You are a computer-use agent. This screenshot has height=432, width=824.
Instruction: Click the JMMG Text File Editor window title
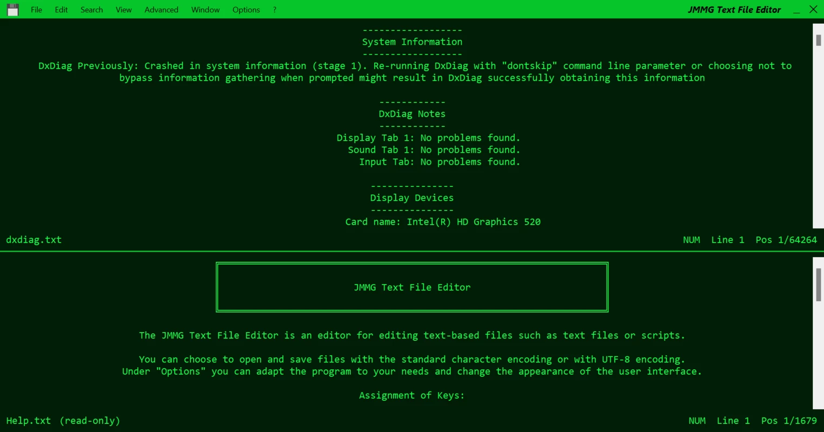734,10
